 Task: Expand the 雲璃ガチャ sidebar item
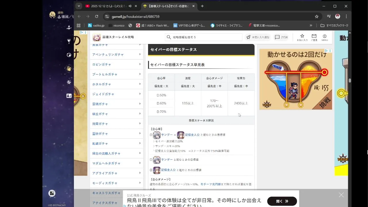pos(116,104)
